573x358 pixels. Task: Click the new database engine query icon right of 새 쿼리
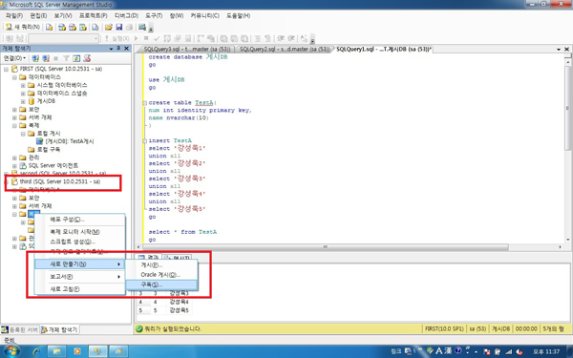click(50, 27)
